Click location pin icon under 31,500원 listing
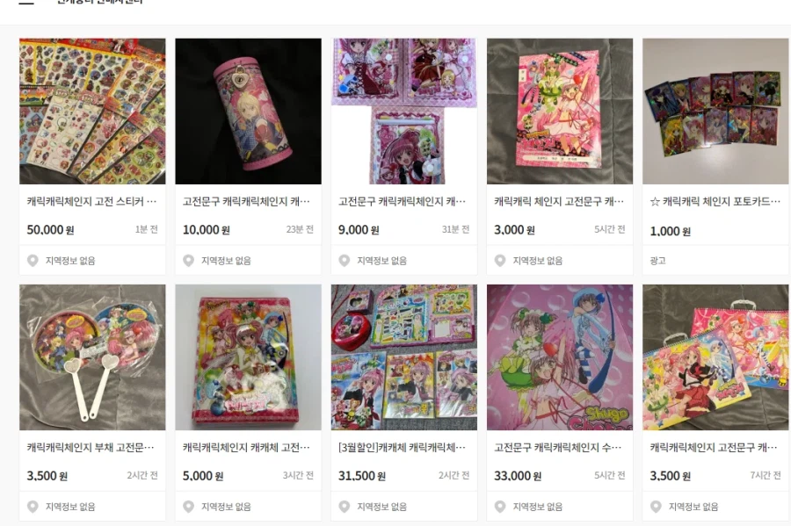Screen dimensions: 791x526 coord(345,507)
